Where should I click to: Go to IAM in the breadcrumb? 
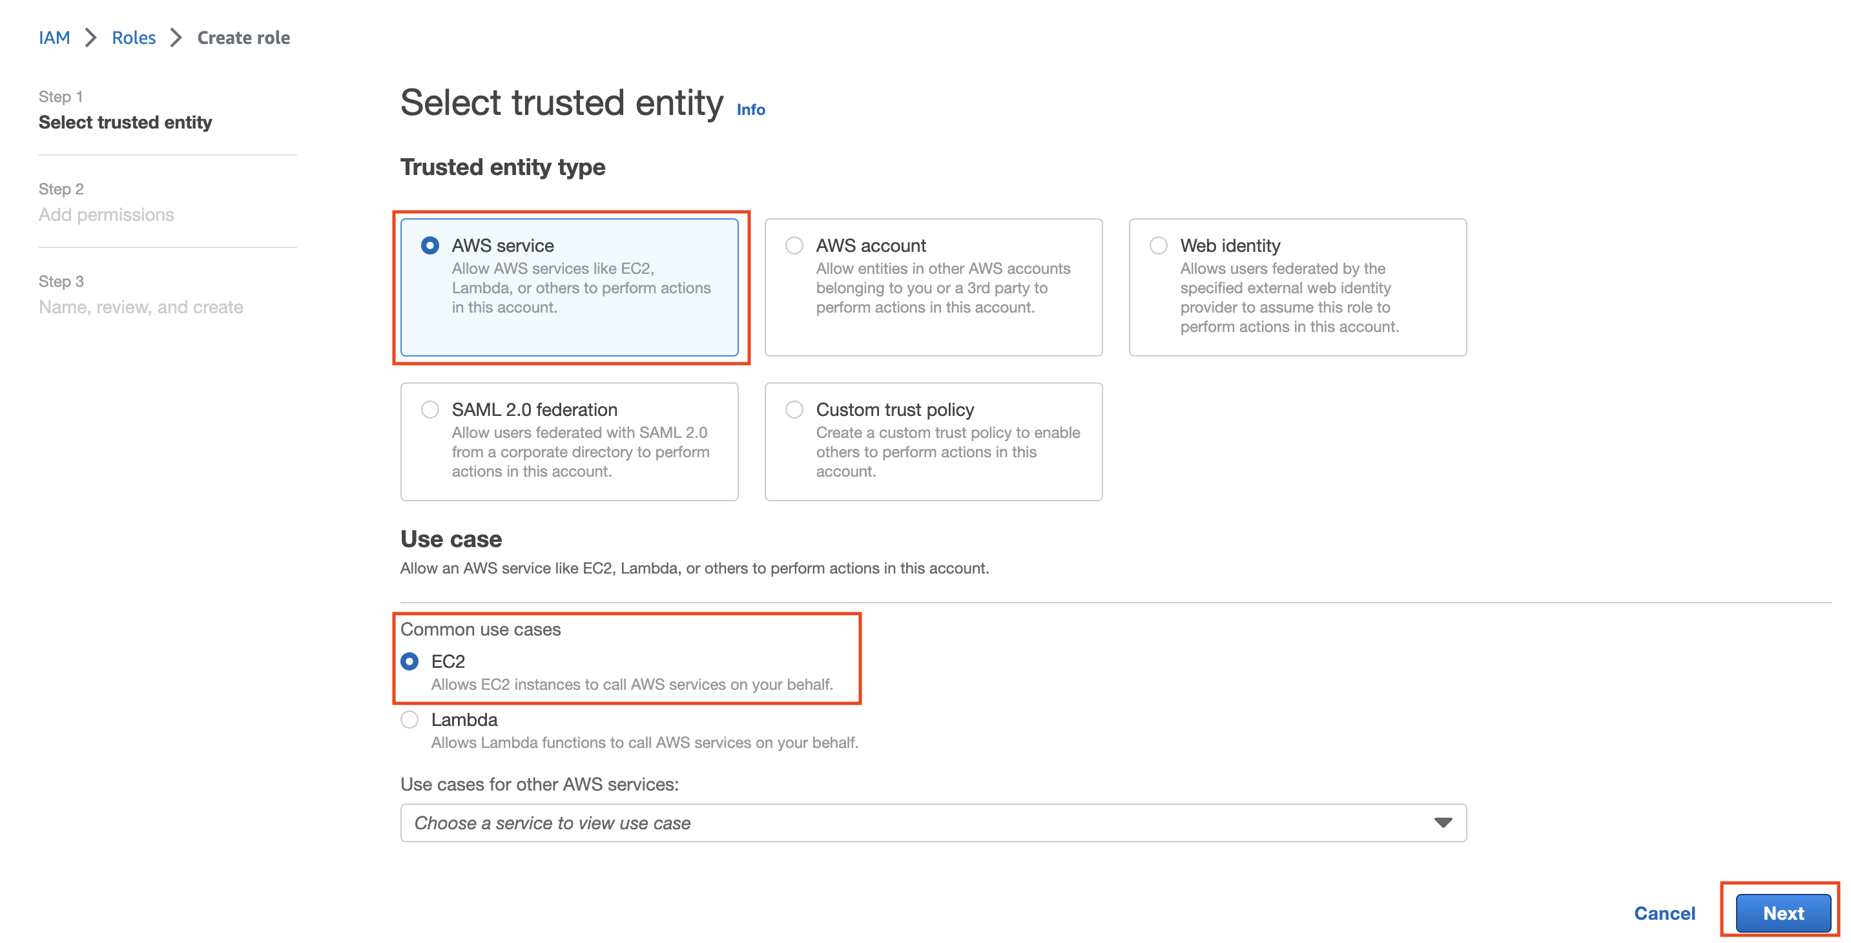(x=55, y=37)
